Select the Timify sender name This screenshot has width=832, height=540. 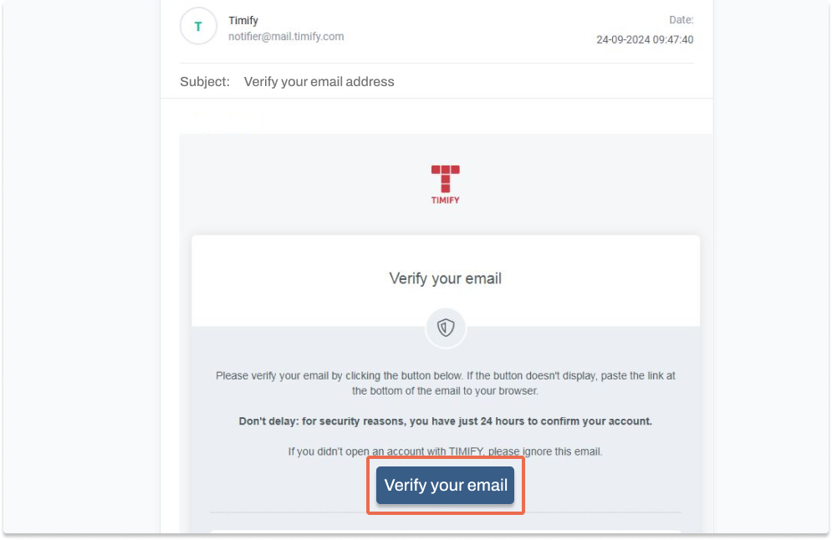pyautogui.click(x=243, y=21)
